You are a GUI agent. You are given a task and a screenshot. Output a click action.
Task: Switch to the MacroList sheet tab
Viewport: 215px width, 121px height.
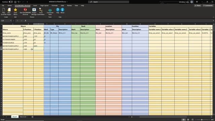[x=23, y=117]
